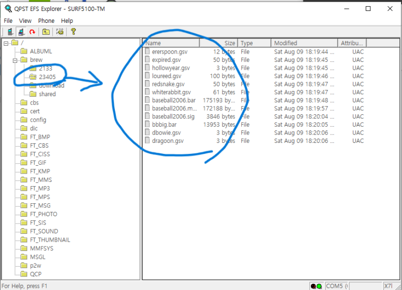Open the Help menu

click(x=67, y=21)
